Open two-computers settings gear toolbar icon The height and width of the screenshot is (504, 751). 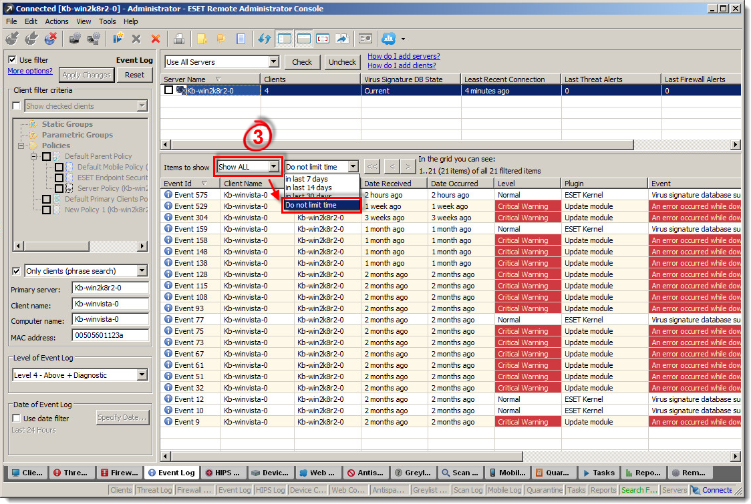(94, 39)
